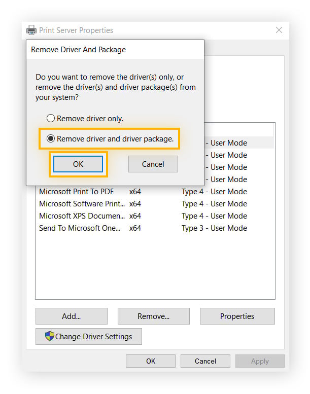Open driver Properties button
This screenshot has height=394, width=310.
(x=237, y=316)
